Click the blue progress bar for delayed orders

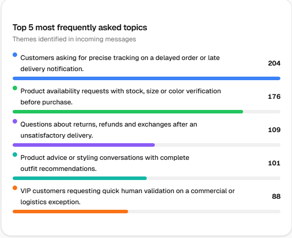click(x=146, y=78)
